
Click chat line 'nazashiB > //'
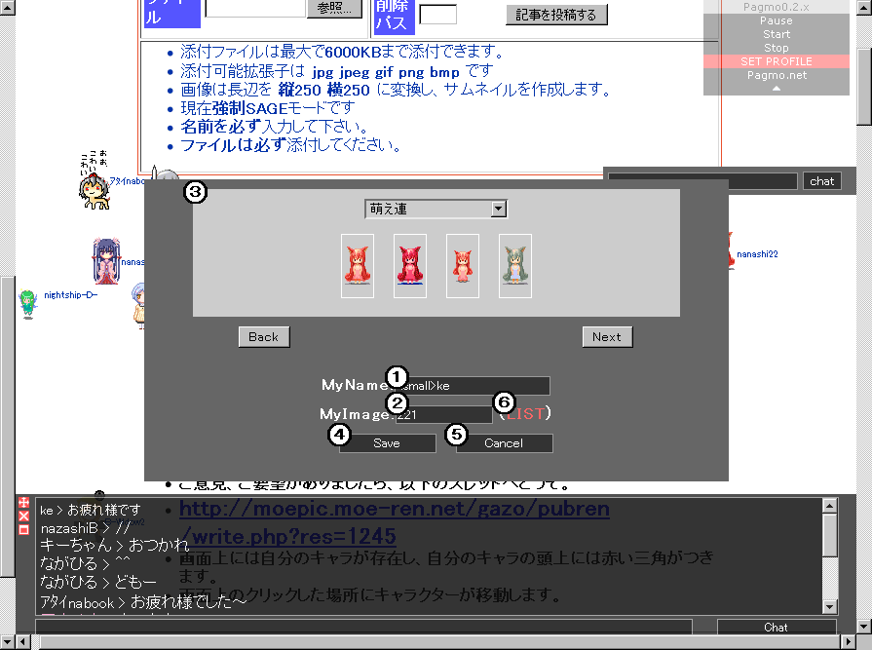click(85, 527)
